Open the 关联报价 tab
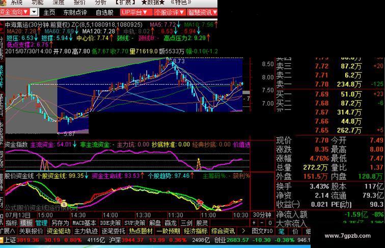 pyautogui.click(x=31, y=231)
